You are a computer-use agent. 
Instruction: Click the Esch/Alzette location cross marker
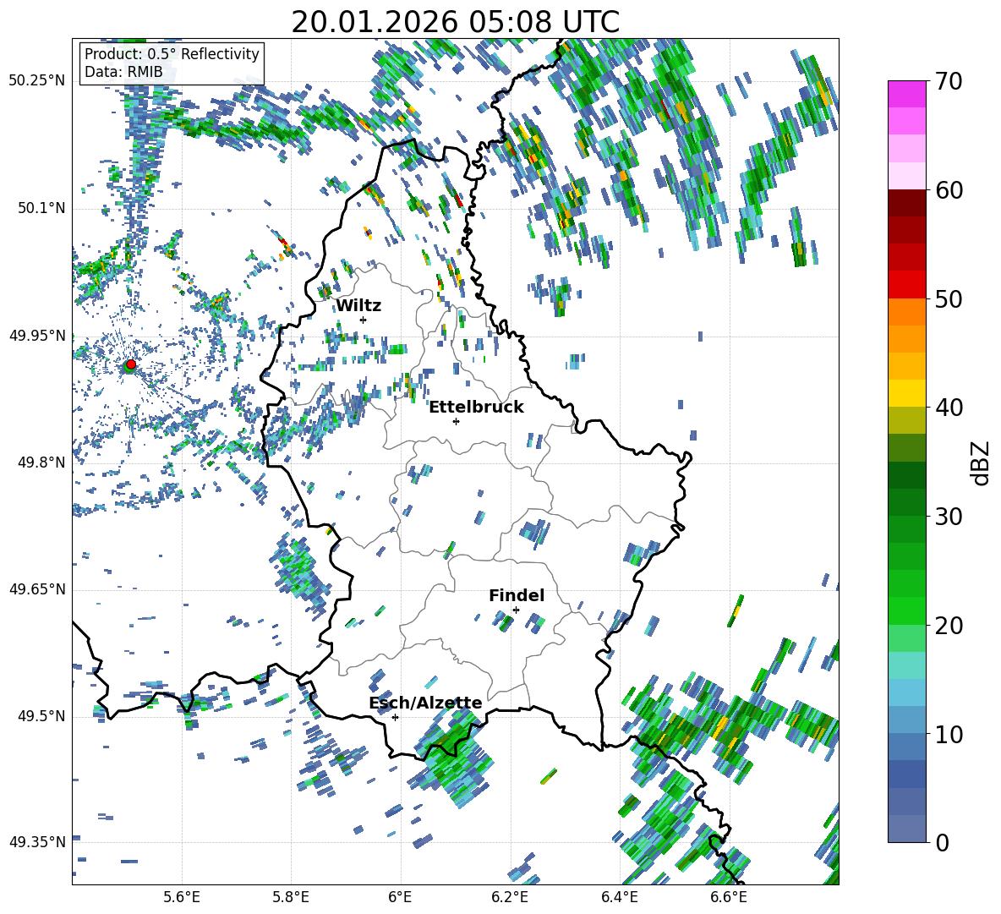click(x=395, y=717)
